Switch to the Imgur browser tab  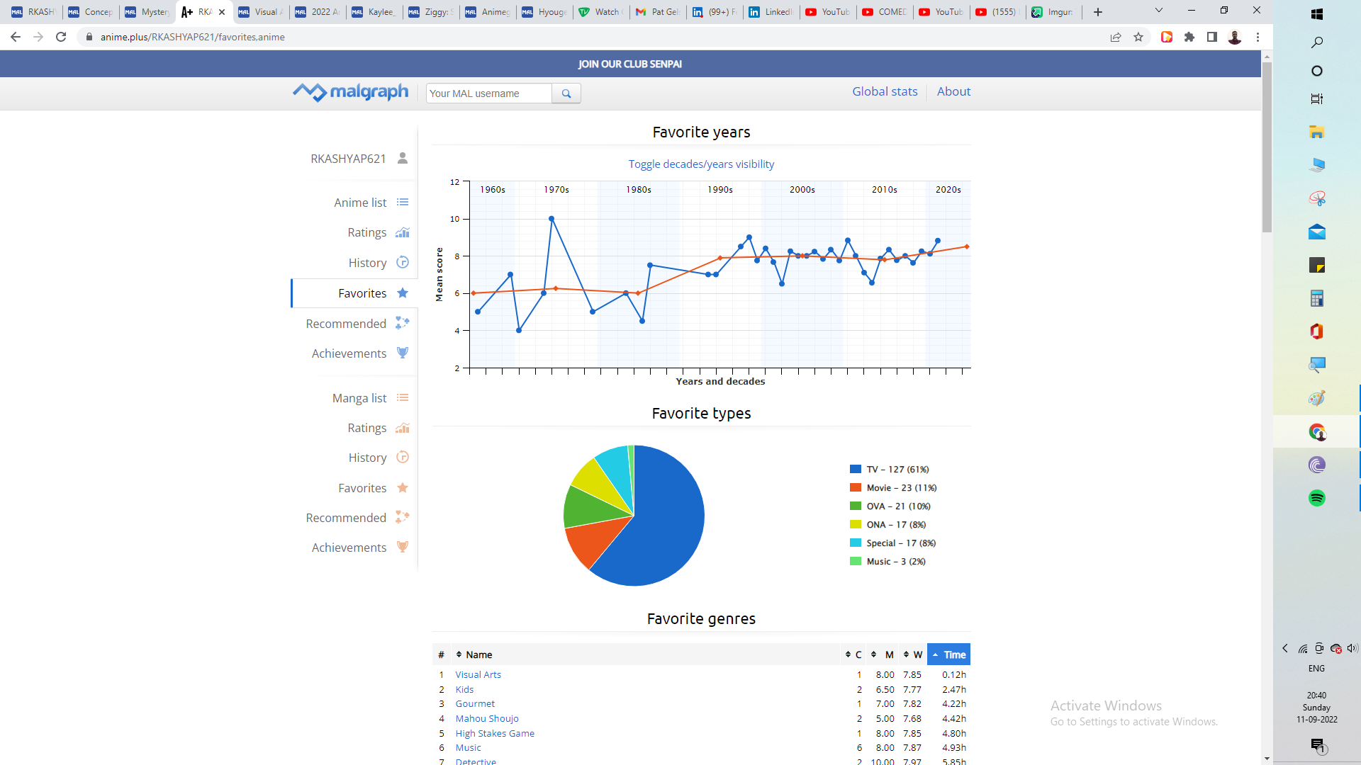(1053, 12)
